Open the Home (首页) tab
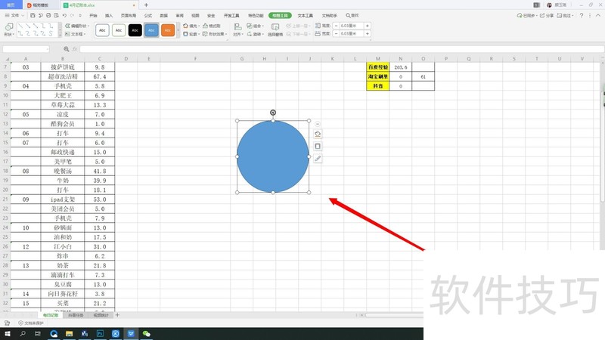The width and height of the screenshot is (605, 340). pyautogui.click(x=11, y=5)
